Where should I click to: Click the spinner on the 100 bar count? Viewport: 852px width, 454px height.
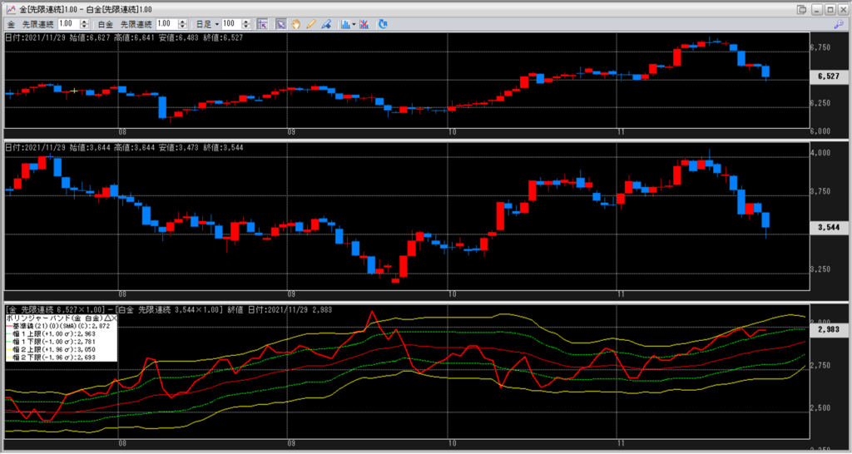[247, 24]
